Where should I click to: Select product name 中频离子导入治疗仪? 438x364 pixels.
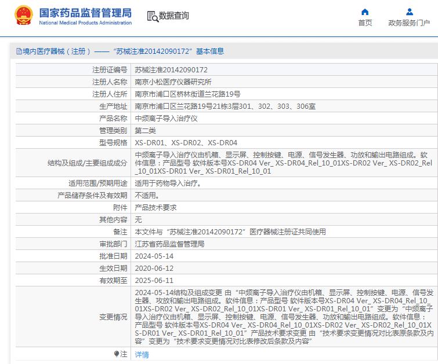(x=166, y=119)
